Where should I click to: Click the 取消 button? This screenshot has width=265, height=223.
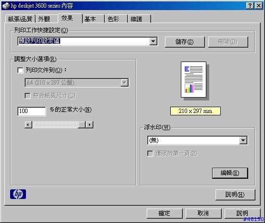pyautogui.click(x=203, y=213)
